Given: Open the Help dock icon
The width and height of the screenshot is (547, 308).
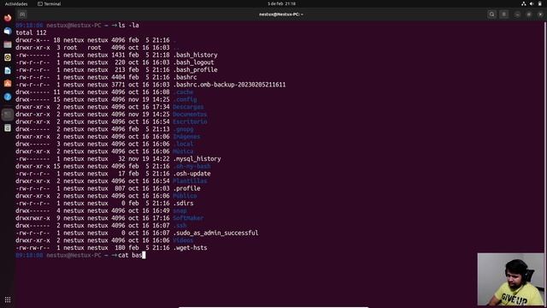Looking at the screenshot, I should (x=8, y=97).
